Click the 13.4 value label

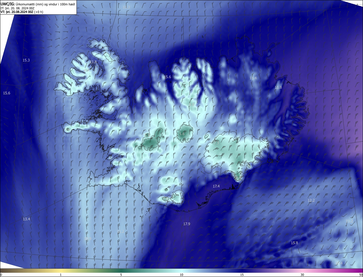coord(26,219)
